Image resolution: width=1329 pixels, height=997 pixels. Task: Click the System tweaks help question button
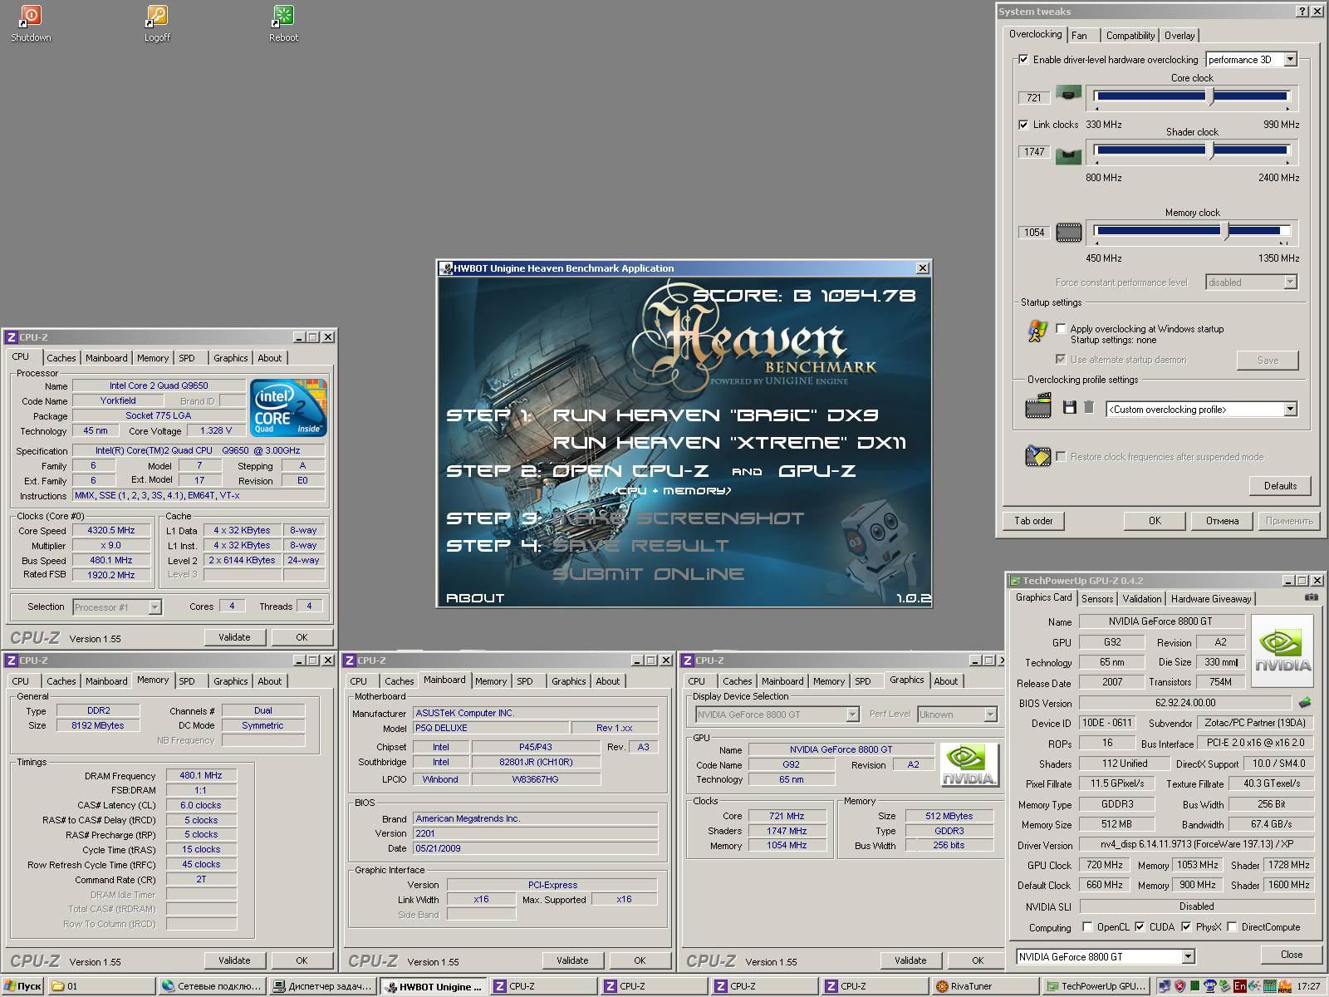1302,12
